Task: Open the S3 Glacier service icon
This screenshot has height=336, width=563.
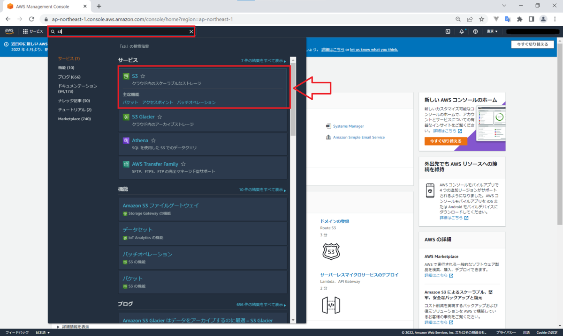Action: coord(126,117)
